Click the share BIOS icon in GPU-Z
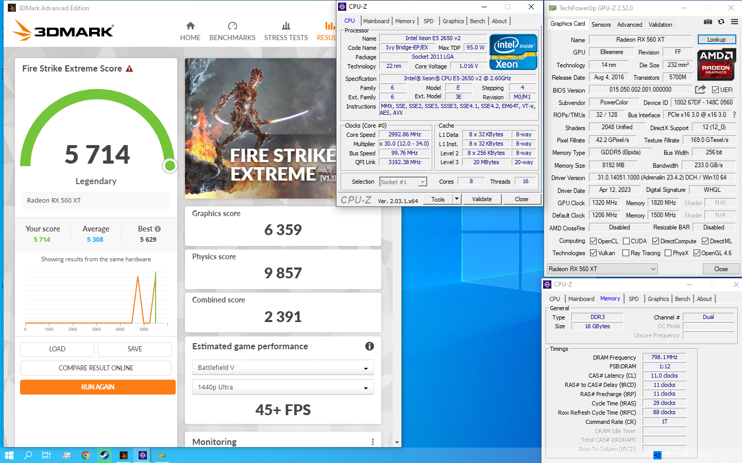The width and height of the screenshot is (742, 463). pyautogui.click(x=700, y=90)
